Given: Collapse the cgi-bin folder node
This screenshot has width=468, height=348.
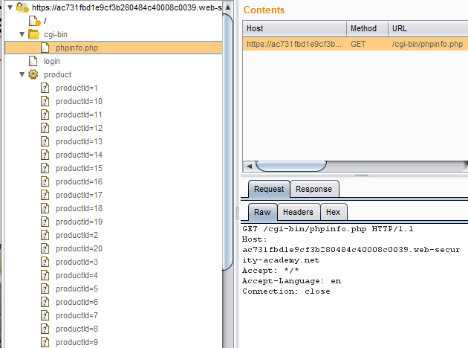Looking at the screenshot, I should coord(22,34).
